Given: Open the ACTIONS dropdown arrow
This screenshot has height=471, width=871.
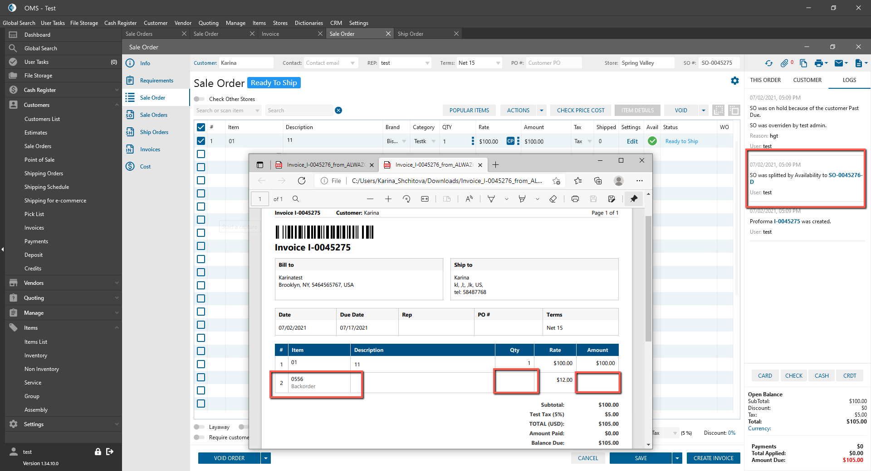Looking at the screenshot, I should (x=541, y=111).
